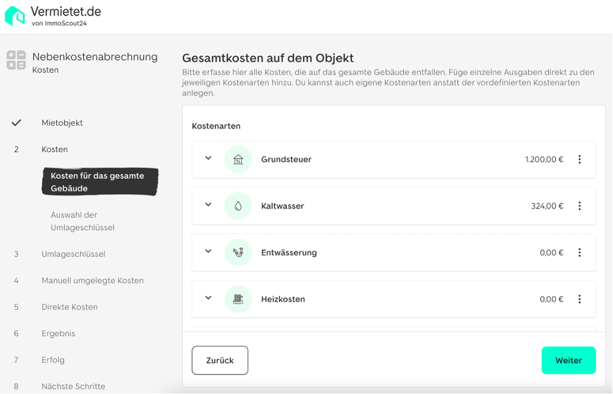
Task: Click the 1.200,00 € Grundsteuer amount
Action: (544, 160)
